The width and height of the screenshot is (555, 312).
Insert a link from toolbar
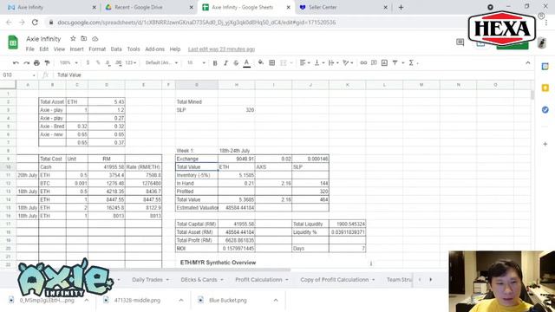(x=363, y=63)
